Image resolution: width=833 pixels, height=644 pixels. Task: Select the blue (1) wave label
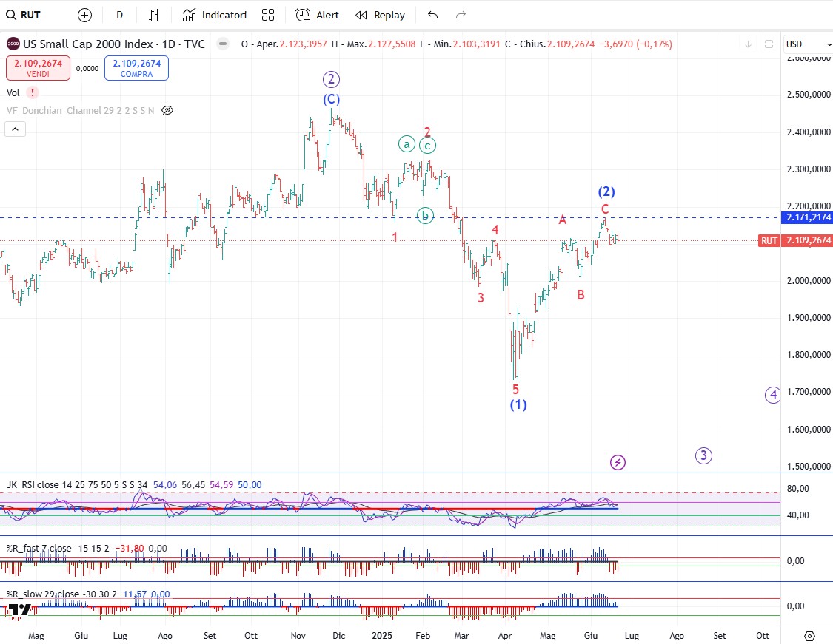click(518, 404)
